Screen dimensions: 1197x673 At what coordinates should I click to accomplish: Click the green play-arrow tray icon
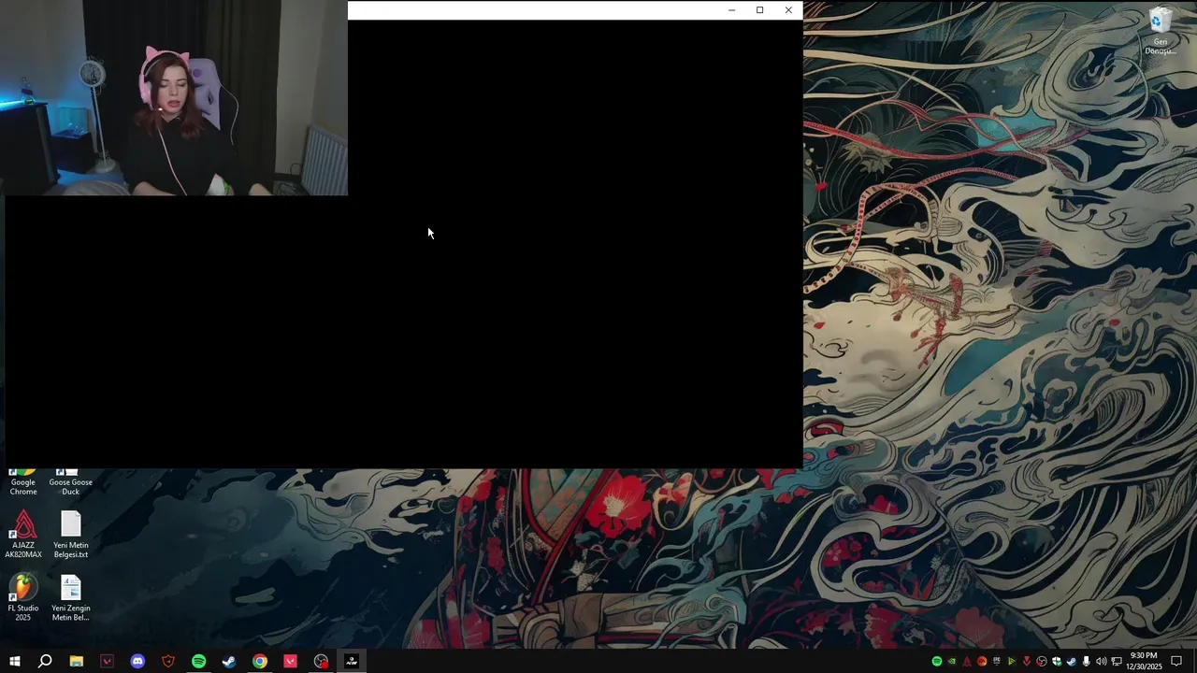click(x=1012, y=661)
